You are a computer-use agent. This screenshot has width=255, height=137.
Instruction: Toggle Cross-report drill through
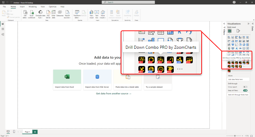coord(245,87)
